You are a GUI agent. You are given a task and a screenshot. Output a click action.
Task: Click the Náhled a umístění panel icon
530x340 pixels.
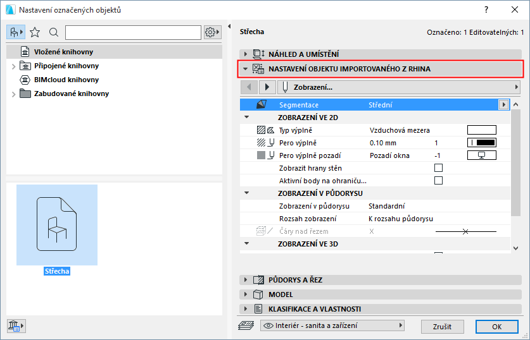coord(258,54)
